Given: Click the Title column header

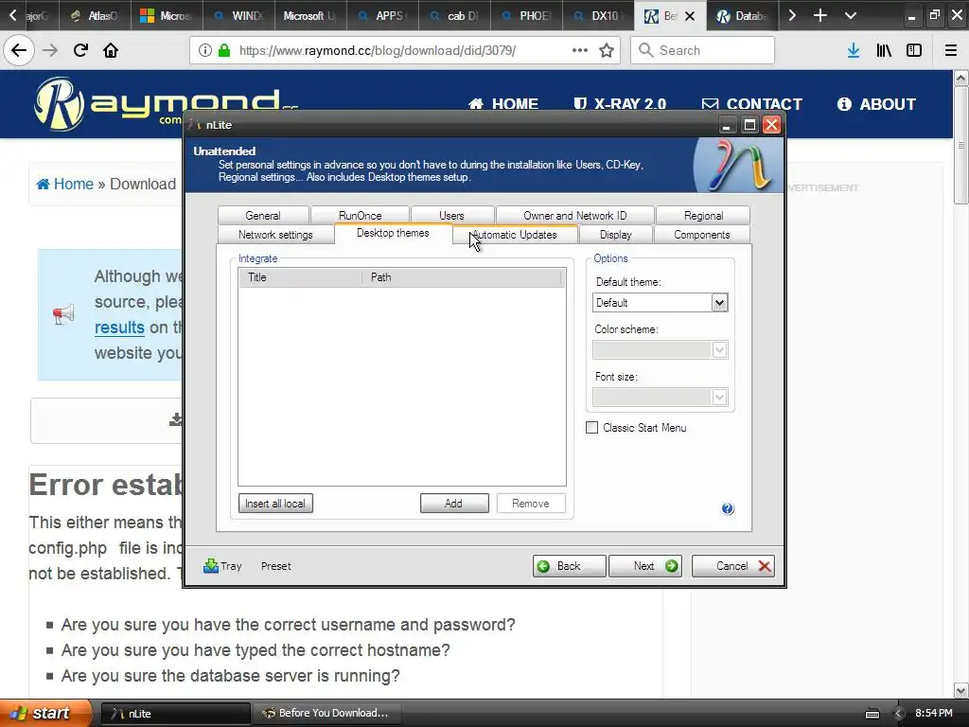Looking at the screenshot, I should pos(300,277).
